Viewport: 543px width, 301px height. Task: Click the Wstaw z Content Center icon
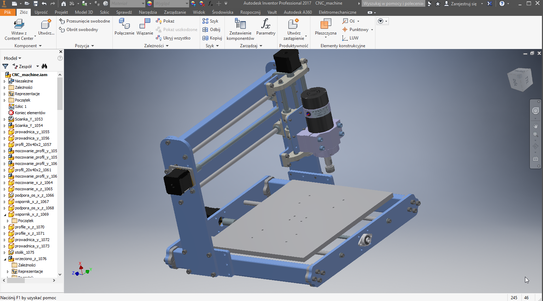tap(19, 25)
